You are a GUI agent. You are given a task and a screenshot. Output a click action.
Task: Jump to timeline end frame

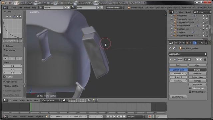(x=124, y=116)
